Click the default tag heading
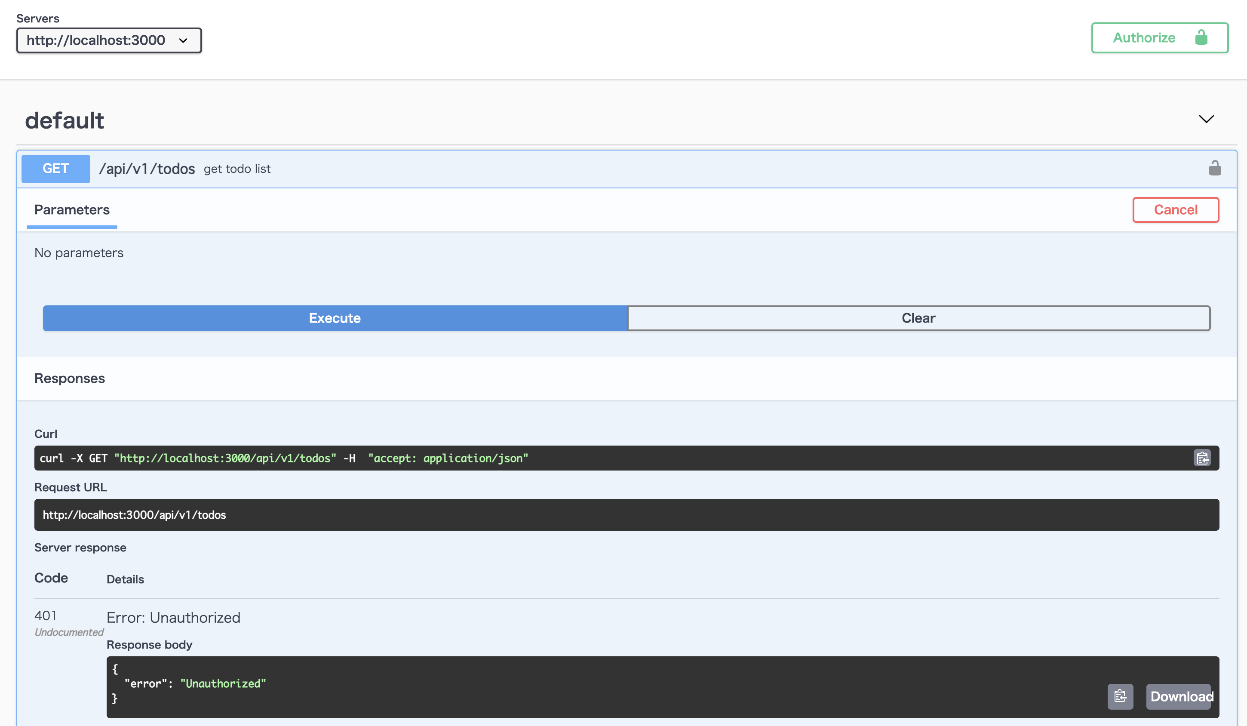The image size is (1247, 726). pyautogui.click(x=64, y=120)
